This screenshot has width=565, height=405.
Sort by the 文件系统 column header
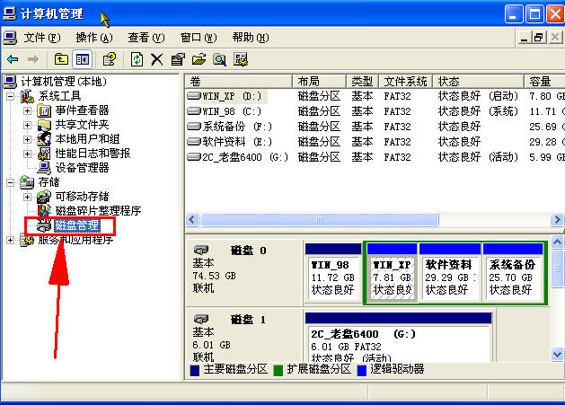pyautogui.click(x=406, y=82)
